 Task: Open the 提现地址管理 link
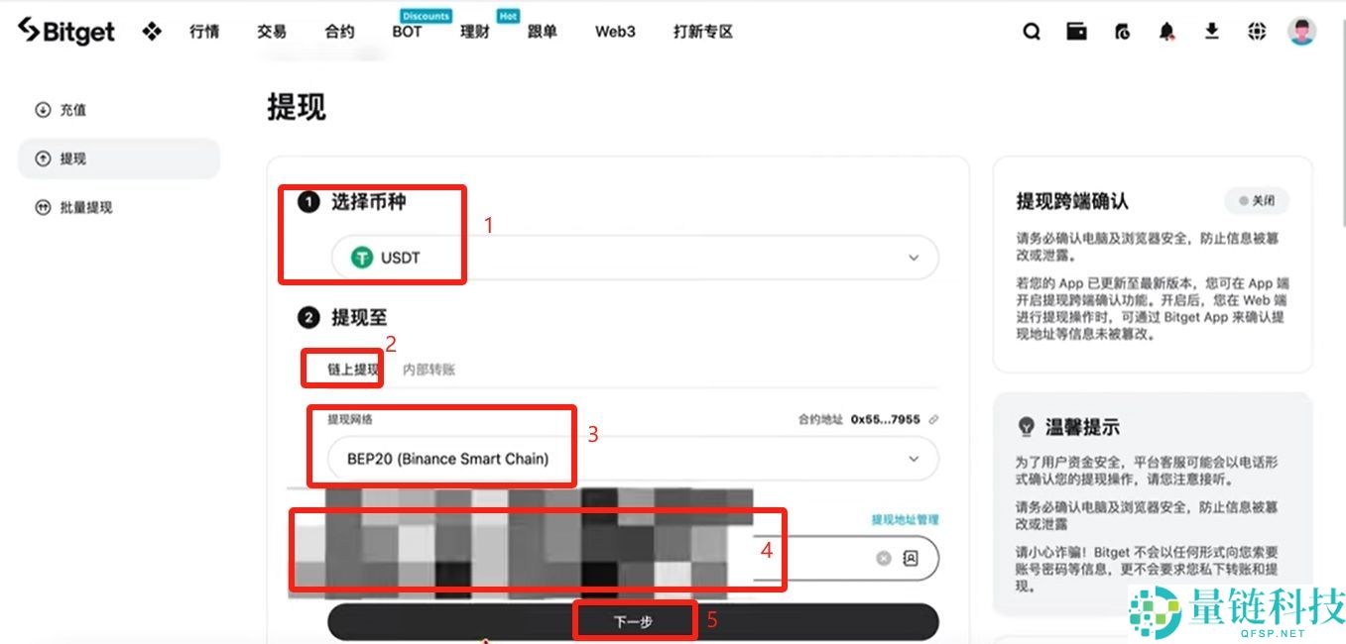point(905,517)
